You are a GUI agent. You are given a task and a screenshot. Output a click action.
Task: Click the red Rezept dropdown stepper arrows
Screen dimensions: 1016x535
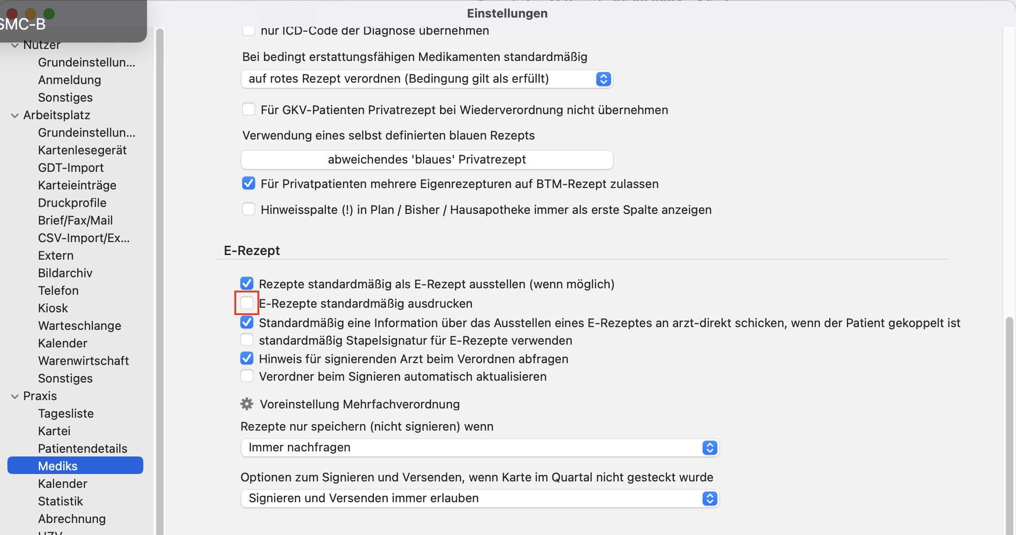coord(603,79)
